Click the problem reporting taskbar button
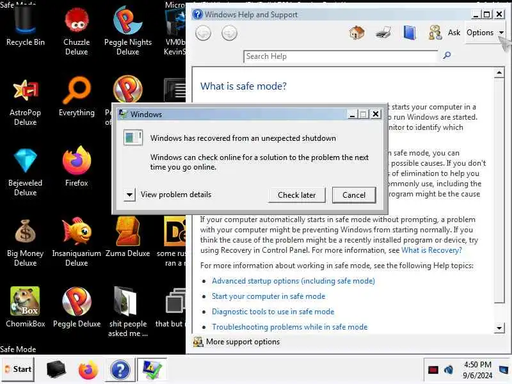 [x=152, y=370]
